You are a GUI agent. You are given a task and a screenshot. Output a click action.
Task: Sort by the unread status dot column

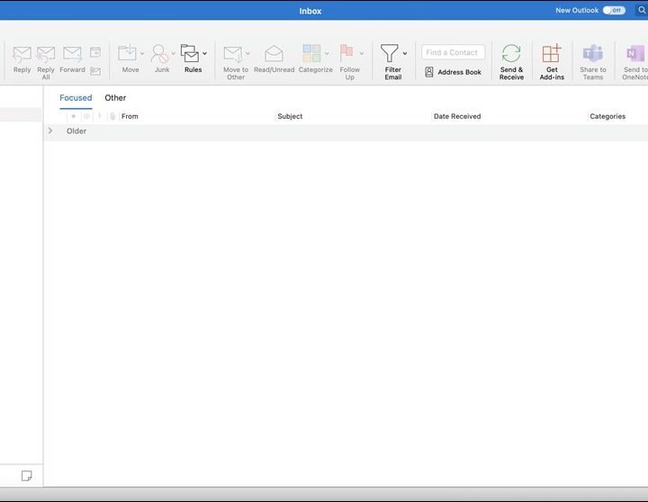click(x=73, y=117)
